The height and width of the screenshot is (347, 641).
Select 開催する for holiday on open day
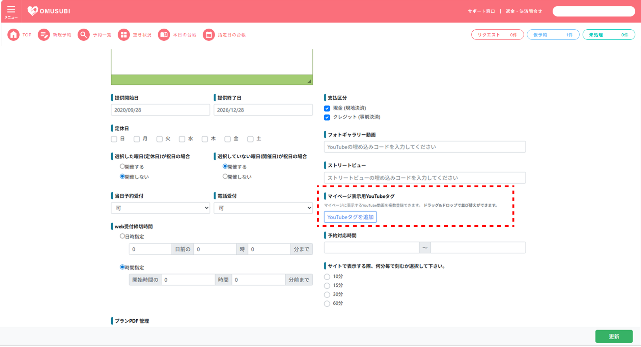click(x=225, y=166)
